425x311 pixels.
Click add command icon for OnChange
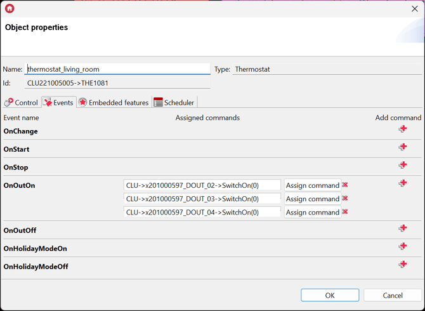click(403, 129)
